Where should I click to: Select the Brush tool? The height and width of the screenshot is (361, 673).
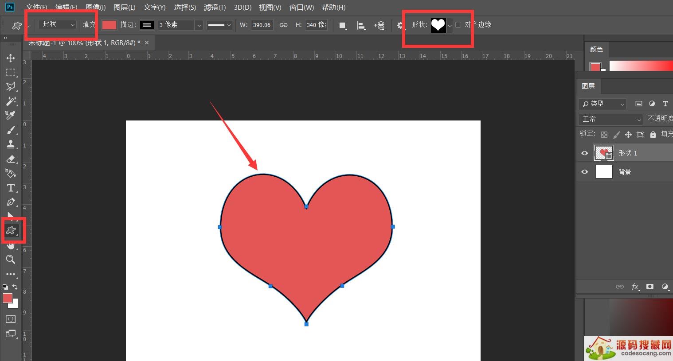tap(11, 130)
